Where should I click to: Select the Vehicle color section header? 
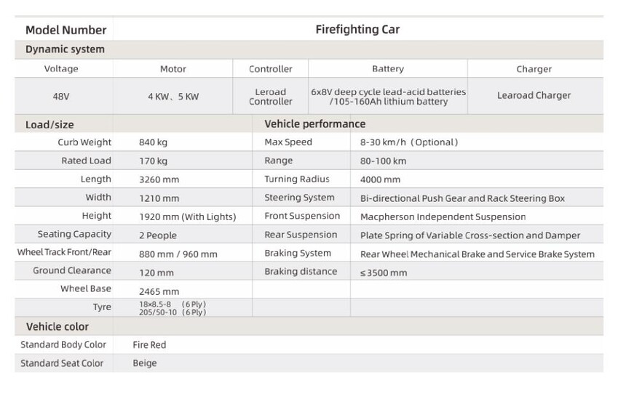(58, 327)
